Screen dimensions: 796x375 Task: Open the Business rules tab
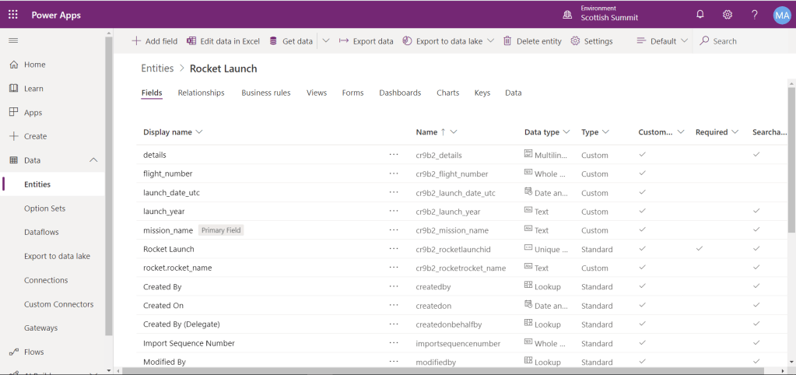(265, 93)
